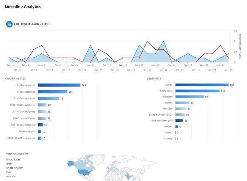The height and width of the screenshot is (181, 247).
Task: Select the '1-10 employees' bar
Action: click(x=53, y=92)
